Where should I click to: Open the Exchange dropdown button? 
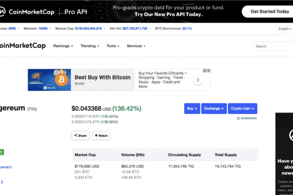pyautogui.click(x=214, y=108)
